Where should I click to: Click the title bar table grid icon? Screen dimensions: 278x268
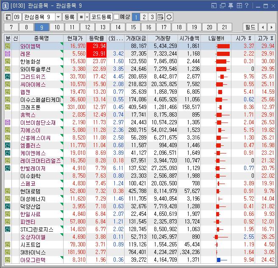tap(239, 6)
